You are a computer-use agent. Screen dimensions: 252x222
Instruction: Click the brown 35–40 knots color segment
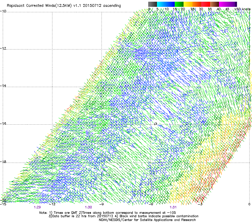click(215, 4)
